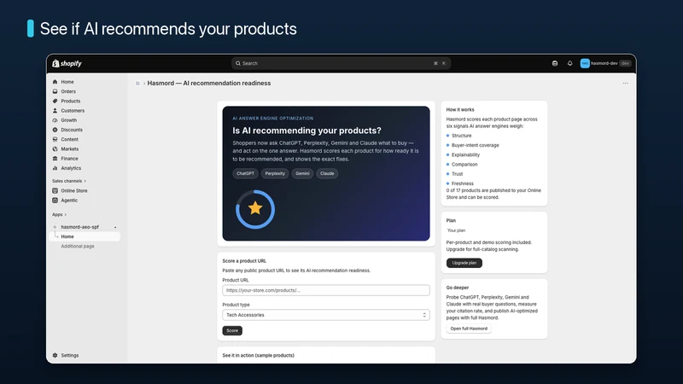Select Home under hasmord-aeo-spf

(85, 236)
